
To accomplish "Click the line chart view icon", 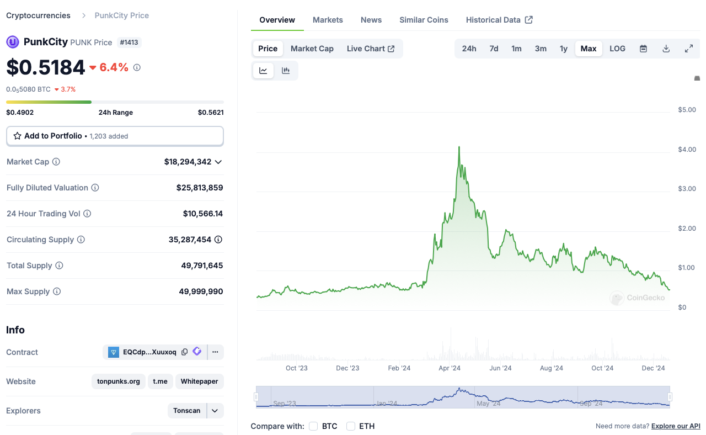I will [264, 71].
